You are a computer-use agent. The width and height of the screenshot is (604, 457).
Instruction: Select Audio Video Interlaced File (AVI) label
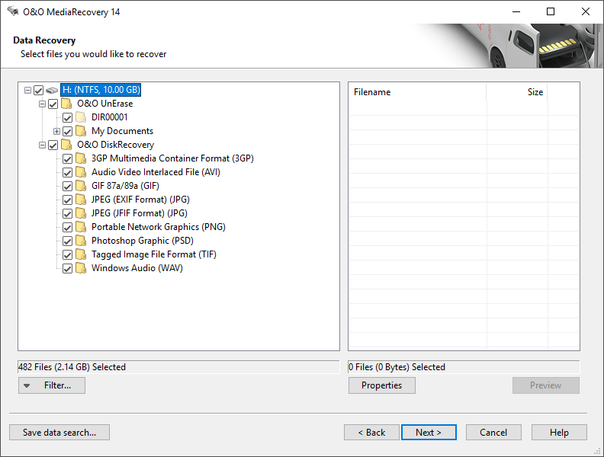[156, 172]
